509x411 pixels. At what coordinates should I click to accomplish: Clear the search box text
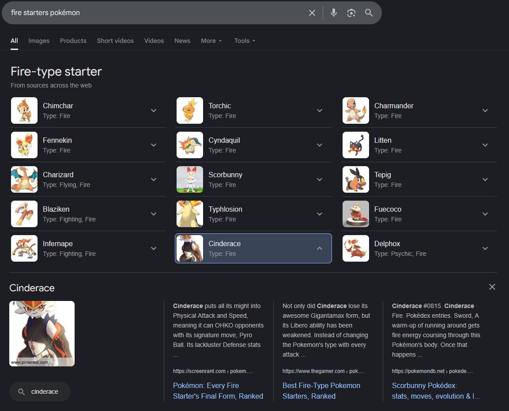[312, 13]
